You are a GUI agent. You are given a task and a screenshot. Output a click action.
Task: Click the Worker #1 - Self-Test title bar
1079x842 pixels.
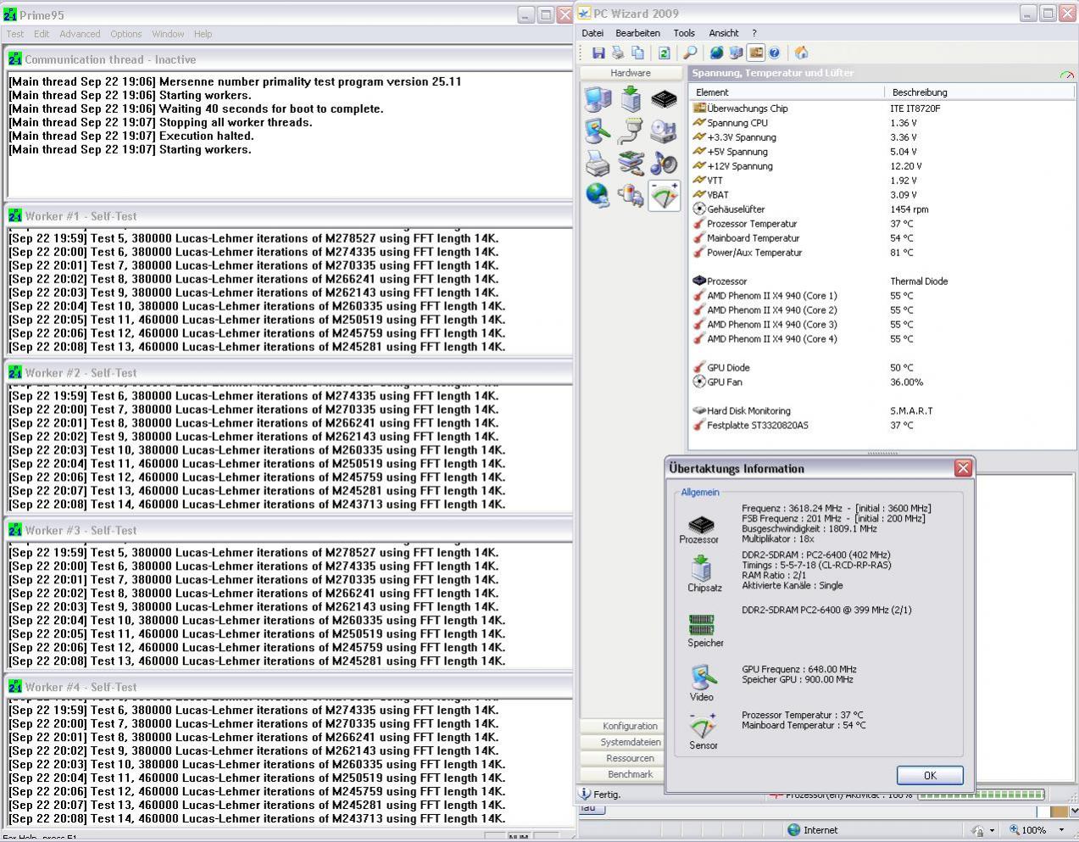tap(288, 216)
